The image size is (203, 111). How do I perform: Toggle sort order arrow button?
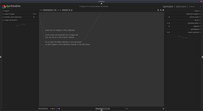pyautogui.click(x=72, y=10)
